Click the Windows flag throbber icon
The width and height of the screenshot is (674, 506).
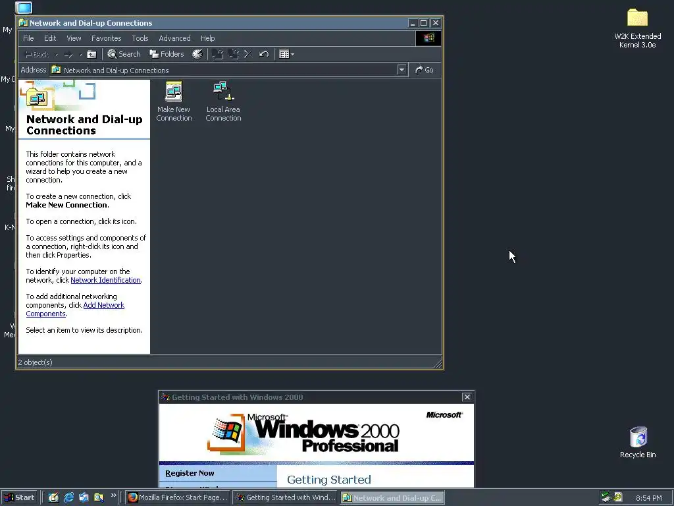click(428, 38)
